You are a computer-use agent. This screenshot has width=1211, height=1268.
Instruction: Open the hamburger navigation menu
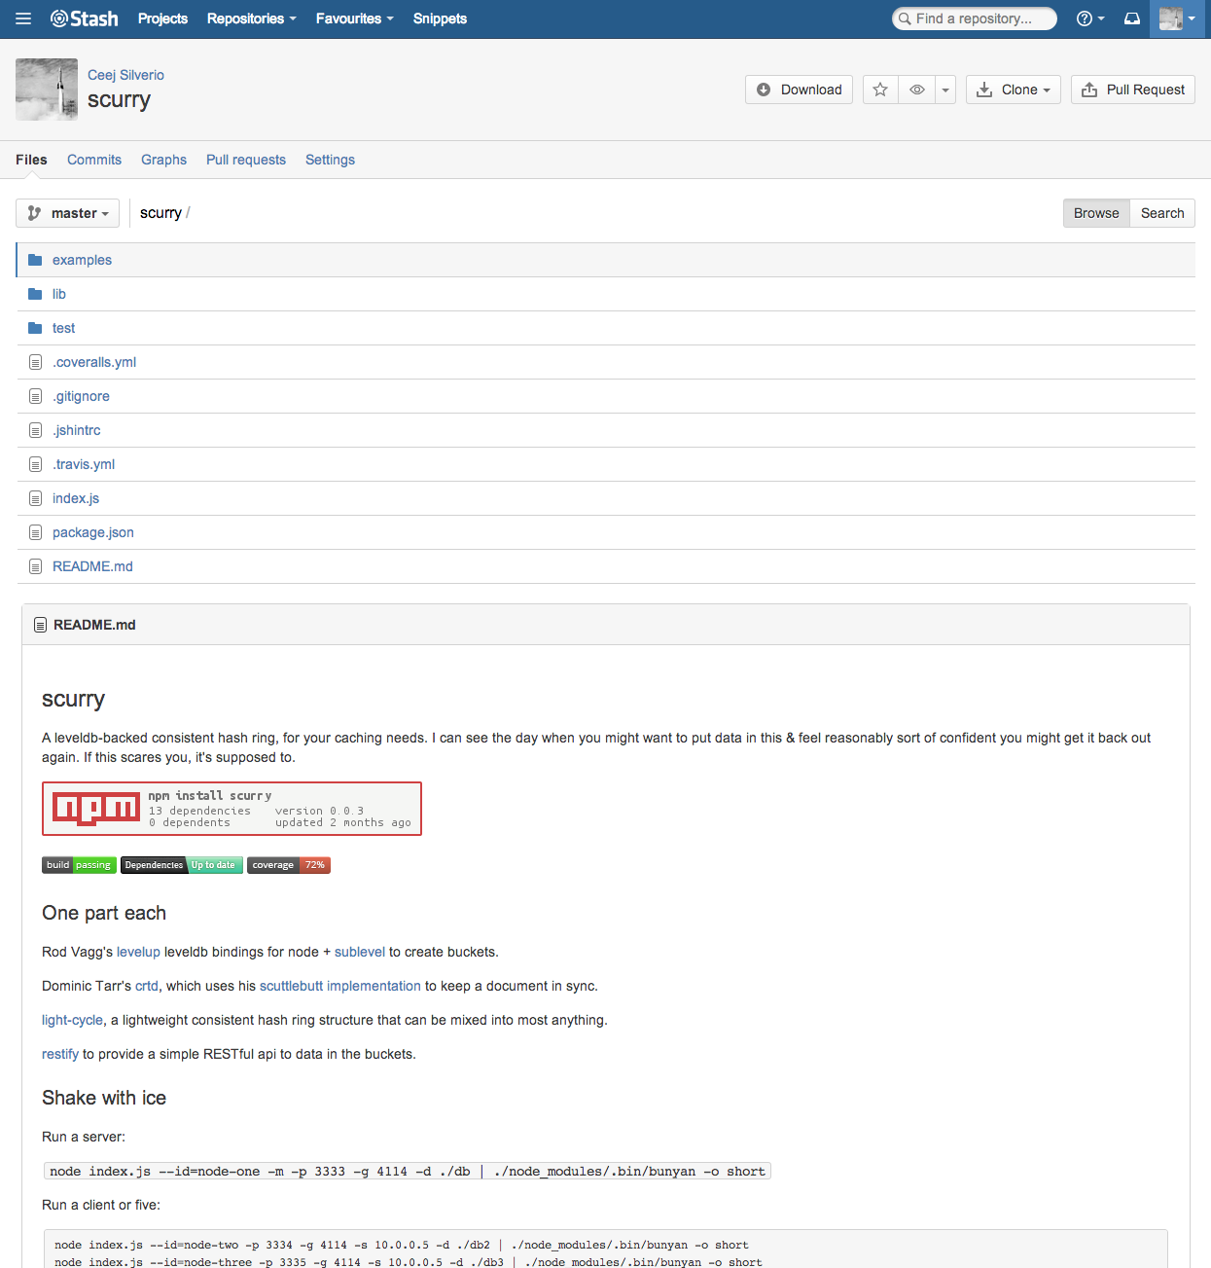coord(23,18)
